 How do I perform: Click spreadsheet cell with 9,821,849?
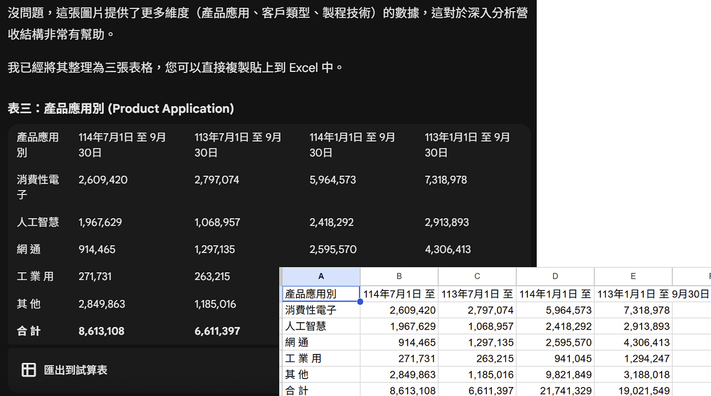pos(555,375)
